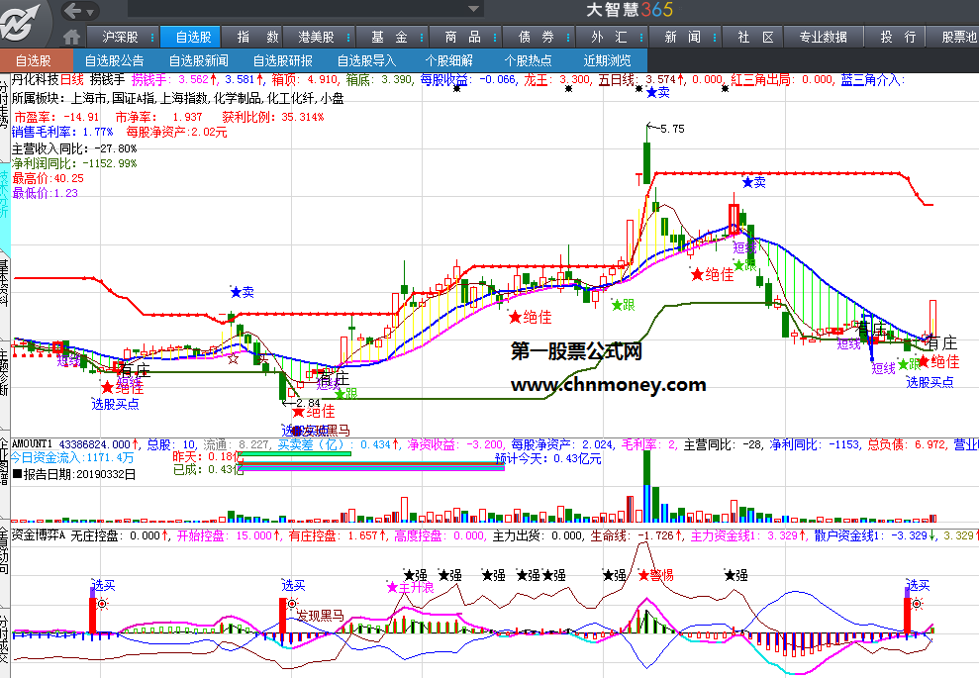
Task: Open the 自选股公告 sub-tab
Action: pos(114,60)
